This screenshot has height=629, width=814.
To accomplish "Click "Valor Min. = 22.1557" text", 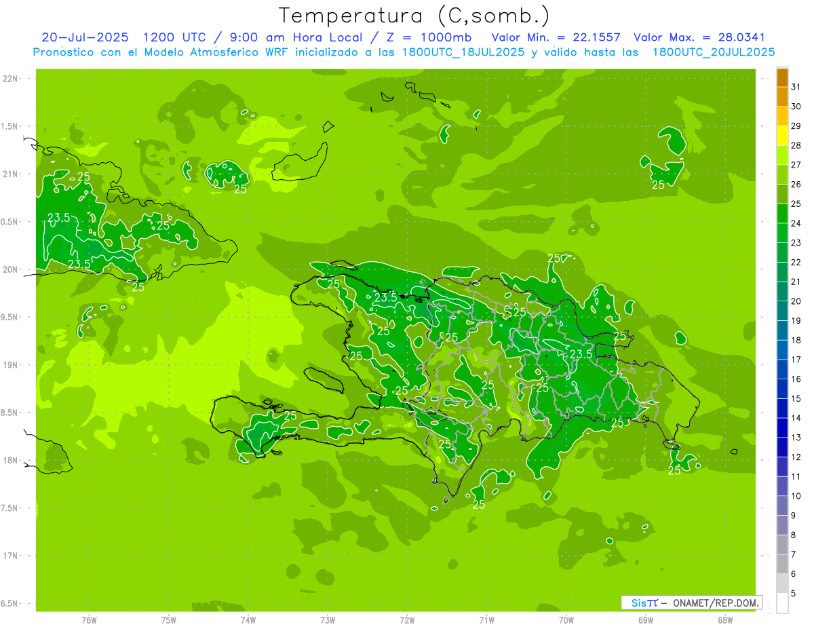I will click(x=556, y=37).
